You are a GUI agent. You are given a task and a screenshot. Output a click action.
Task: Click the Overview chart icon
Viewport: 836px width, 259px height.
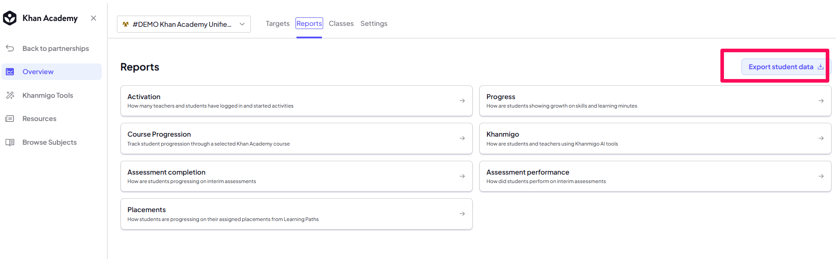[x=10, y=71]
